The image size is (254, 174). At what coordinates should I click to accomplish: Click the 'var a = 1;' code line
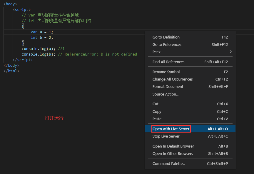point(42,32)
